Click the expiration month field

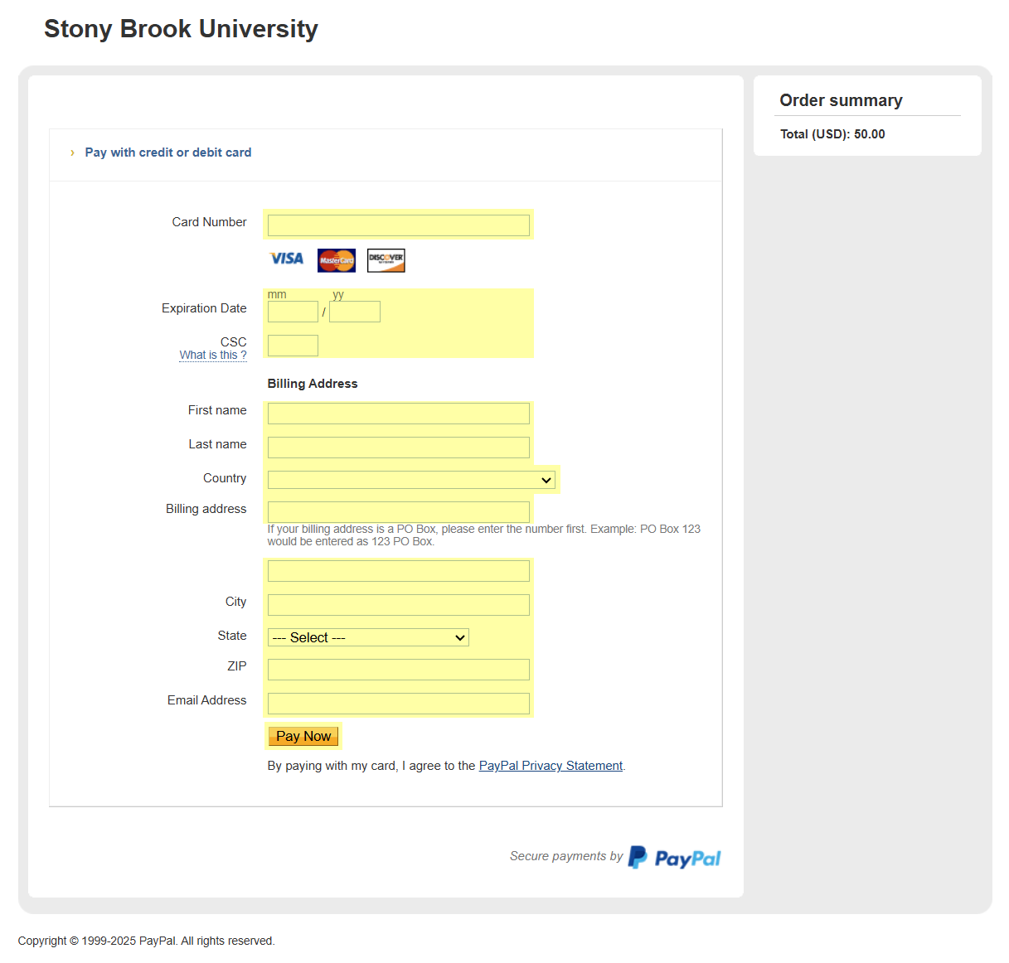[293, 312]
